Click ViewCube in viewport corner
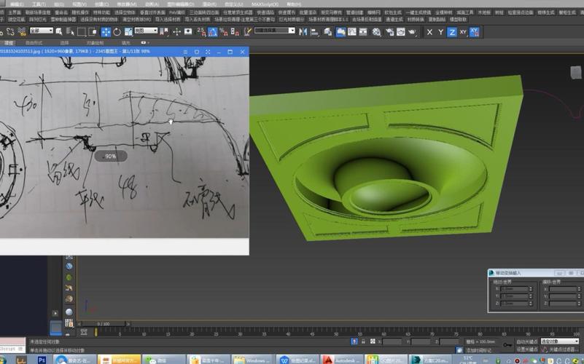Screen dimensions: 584x364 [x=576, y=72]
